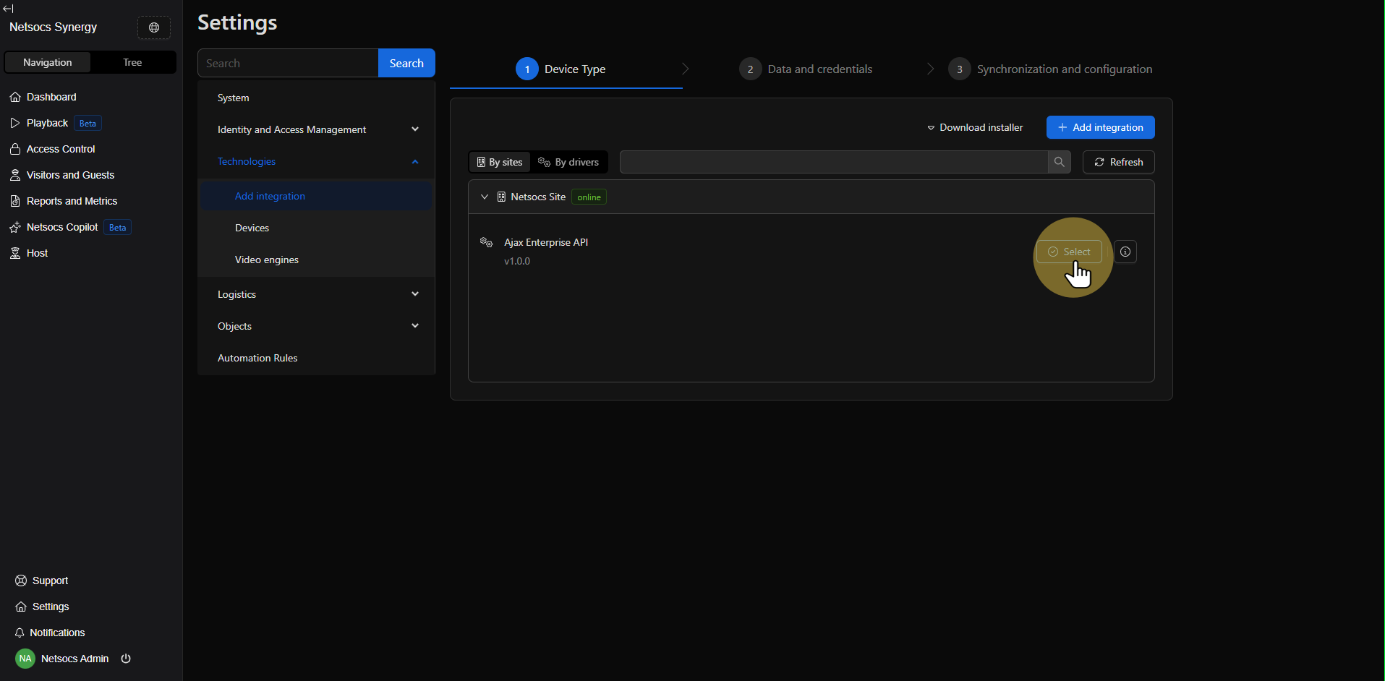This screenshot has height=681, width=1385.
Task: Click the Ajax Enterprise API info icon
Action: pos(1125,252)
